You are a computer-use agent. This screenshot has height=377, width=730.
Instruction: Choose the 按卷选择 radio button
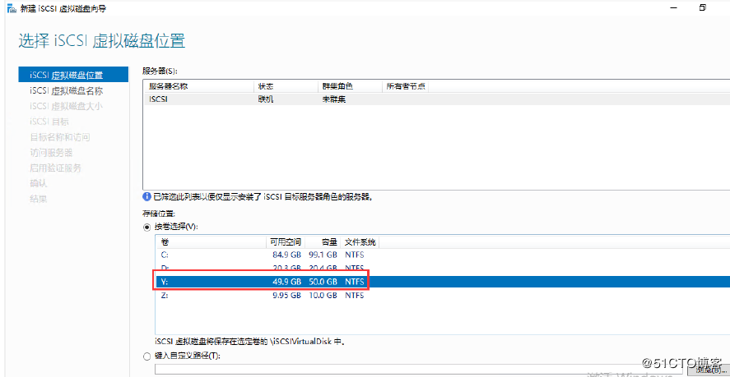pyautogui.click(x=147, y=228)
